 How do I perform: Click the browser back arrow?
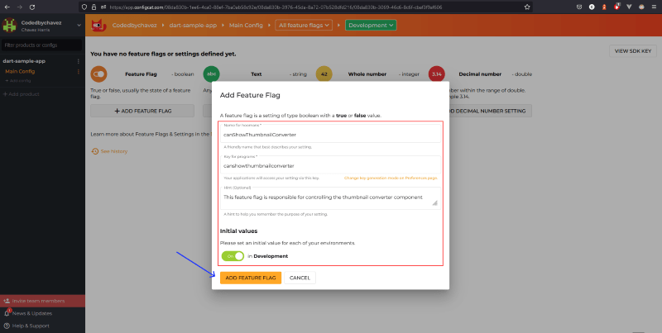coord(7,7)
